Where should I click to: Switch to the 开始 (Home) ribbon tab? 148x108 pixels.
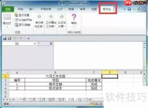[x=20, y=9]
